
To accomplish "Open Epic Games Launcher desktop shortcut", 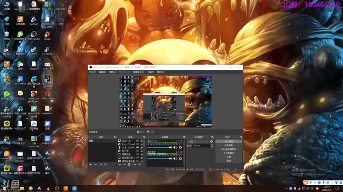I will pyautogui.click(x=47, y=82).
